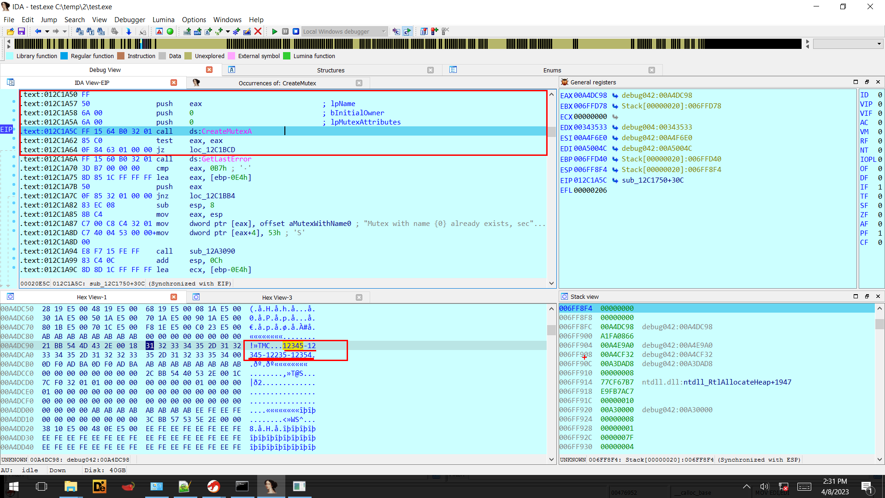Click the green Start process button
Viewport: 885px width, 498px height.
tap(275, 31)
